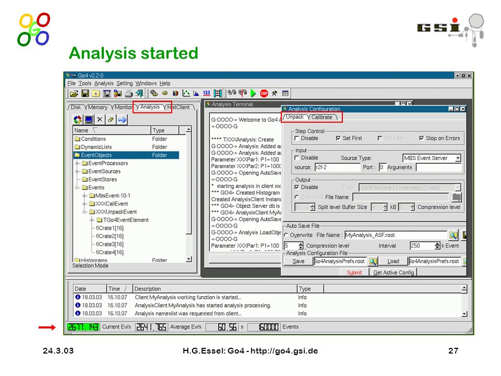Click the floppy disk save toolbar icon

point(85,93)
